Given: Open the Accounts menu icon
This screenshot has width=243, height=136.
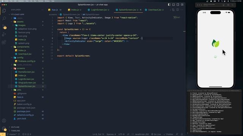Looking at the screenshot, I should pyautogui.click(x=4, y=121).
